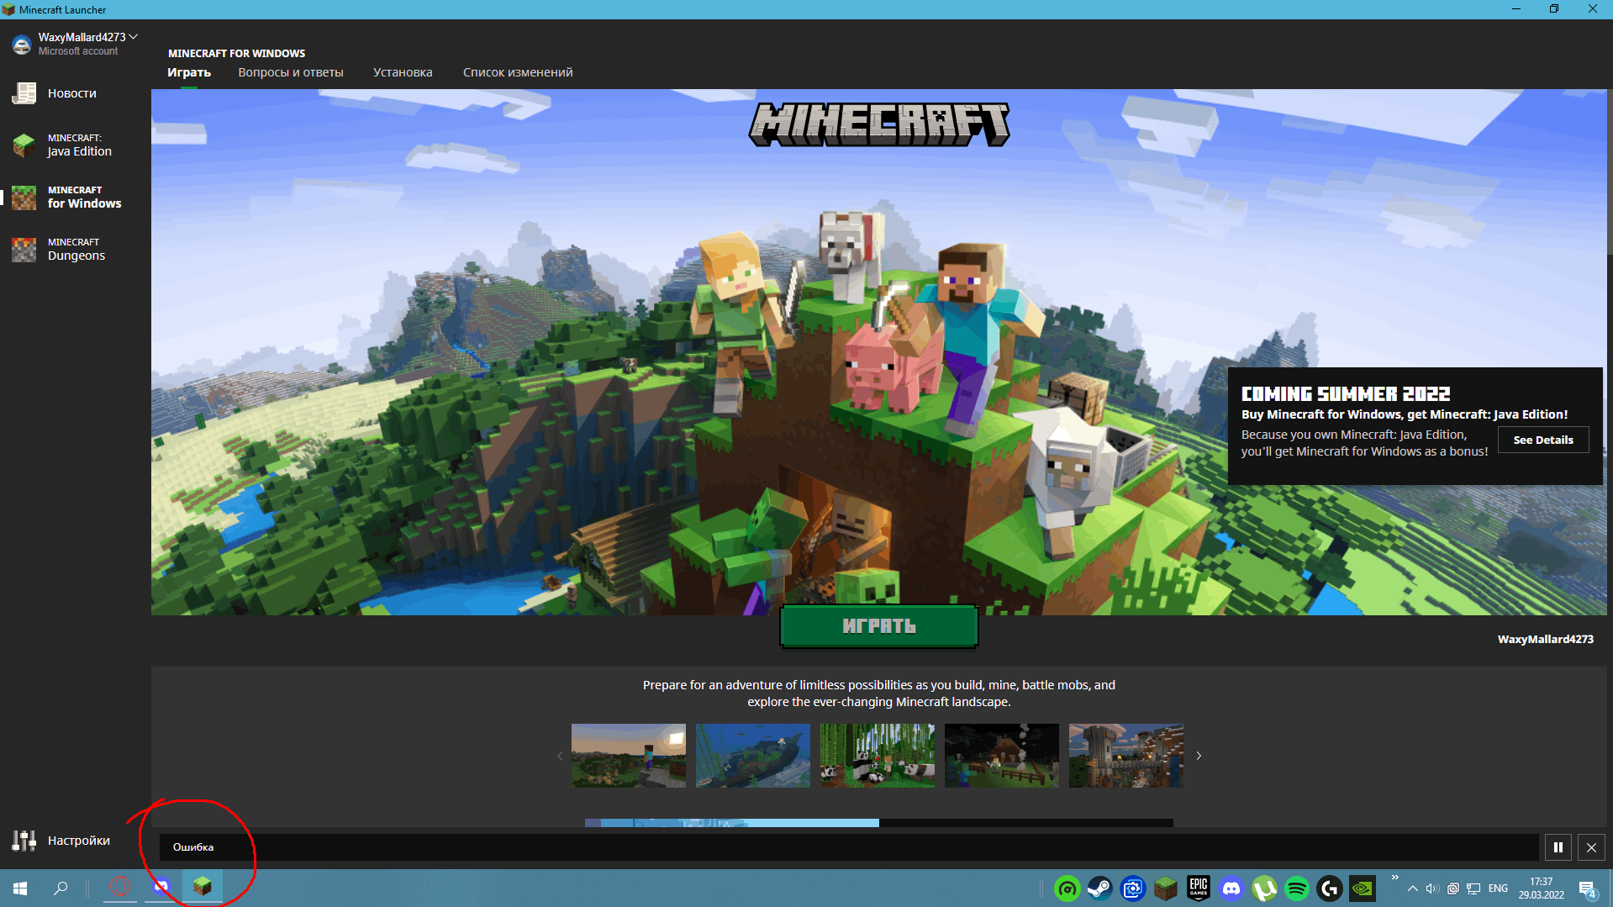Open the sunset landscape screenshot thumbnail
1613x907 pixels.
coord(629,756)
